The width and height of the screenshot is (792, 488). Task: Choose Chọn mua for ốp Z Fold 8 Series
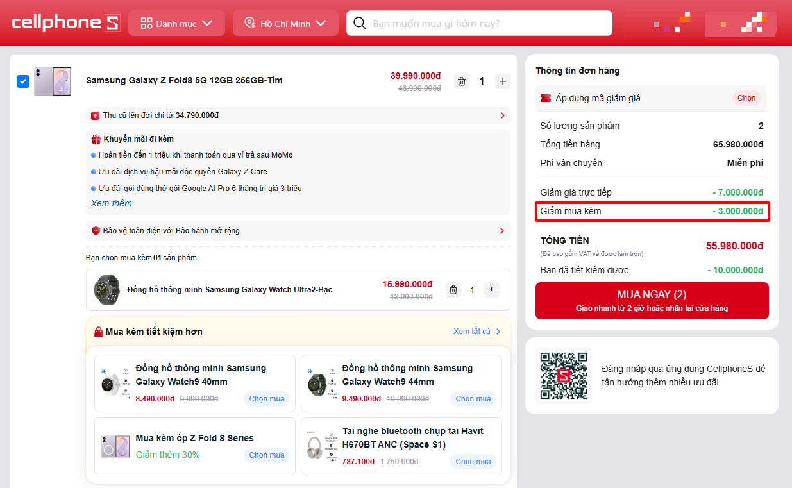[267, 455]
